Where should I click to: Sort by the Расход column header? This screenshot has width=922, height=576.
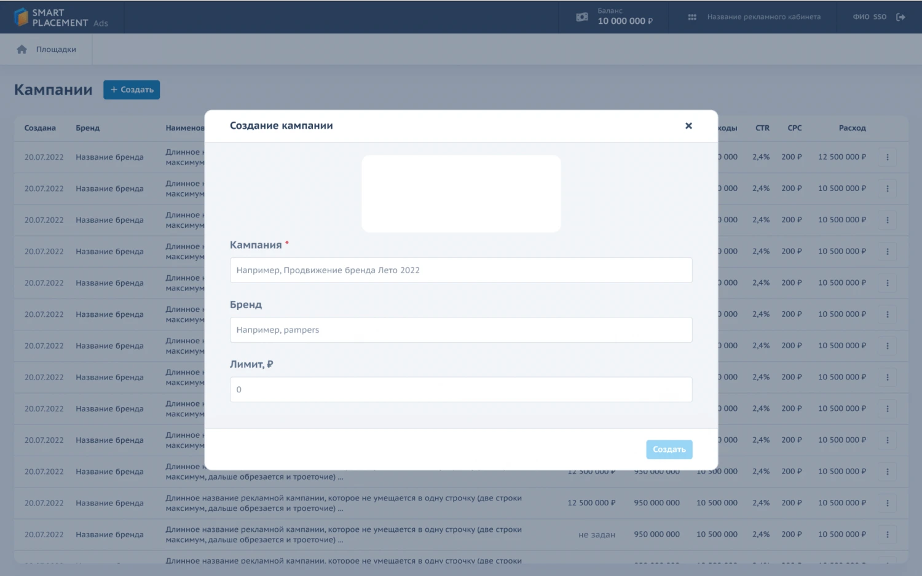(852, 128)
